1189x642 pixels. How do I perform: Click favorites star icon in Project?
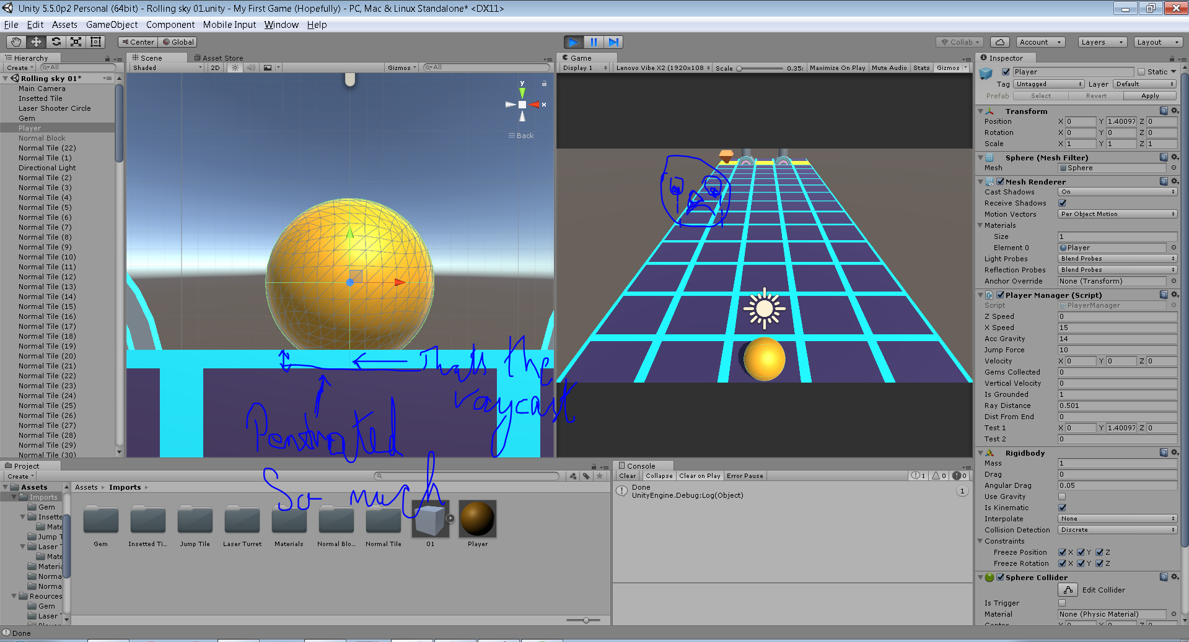[x=599, y=476]
